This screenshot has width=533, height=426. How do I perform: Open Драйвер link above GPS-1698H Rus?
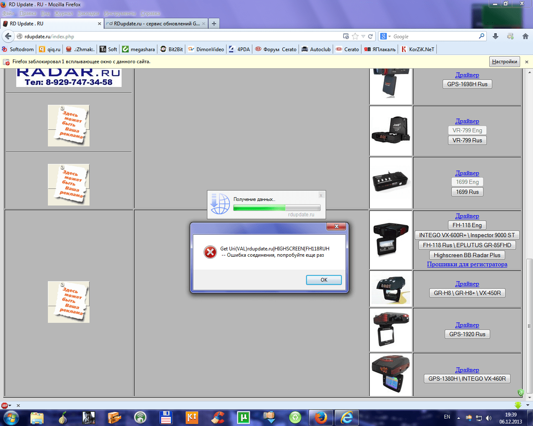[x=467, y=75]
